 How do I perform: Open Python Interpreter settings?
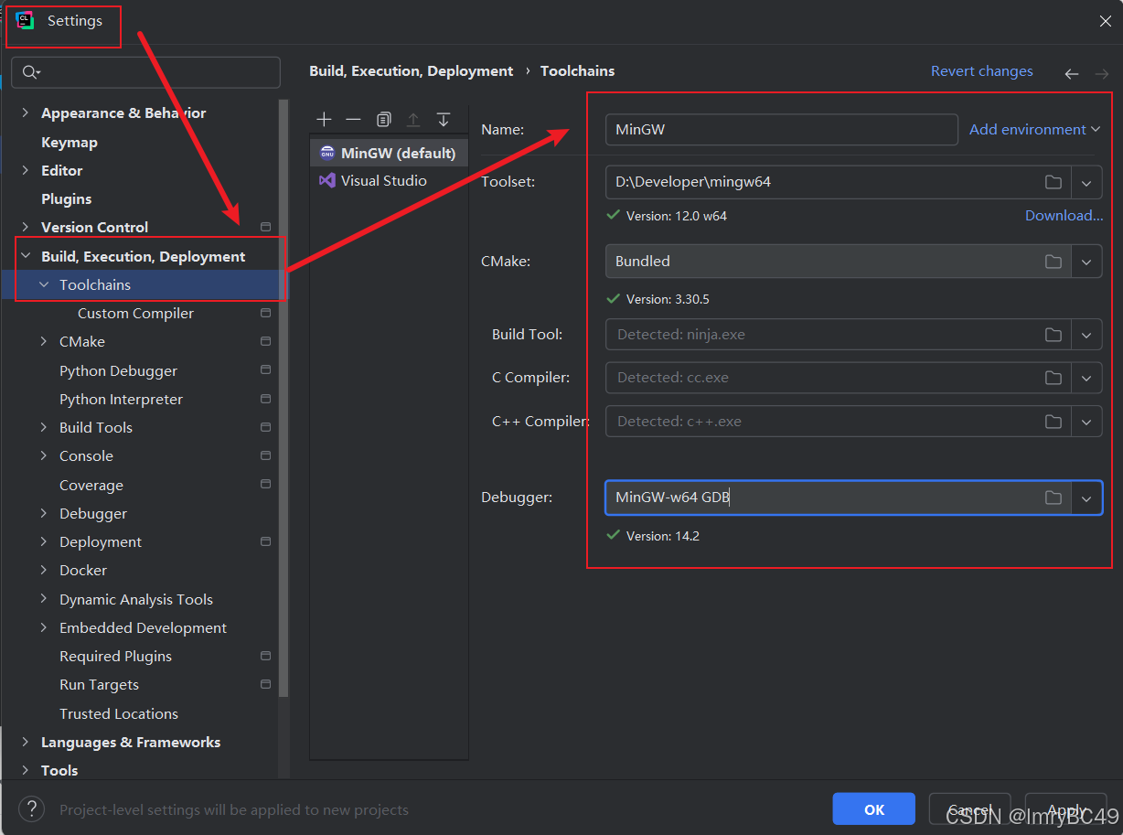121,399
